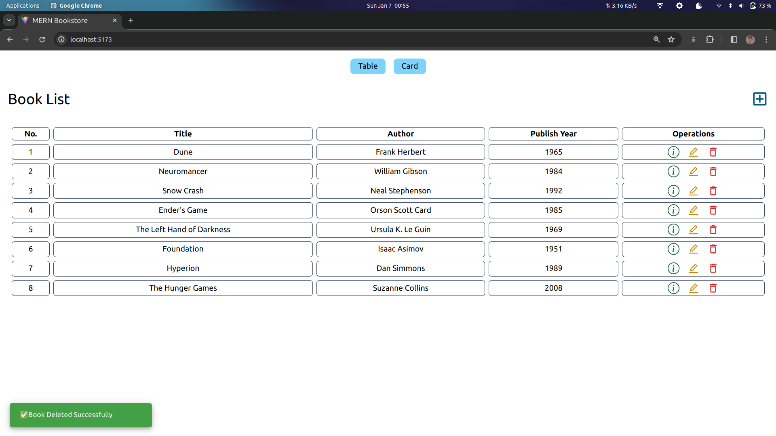Bookmark the current page with the star

[671, 39]
